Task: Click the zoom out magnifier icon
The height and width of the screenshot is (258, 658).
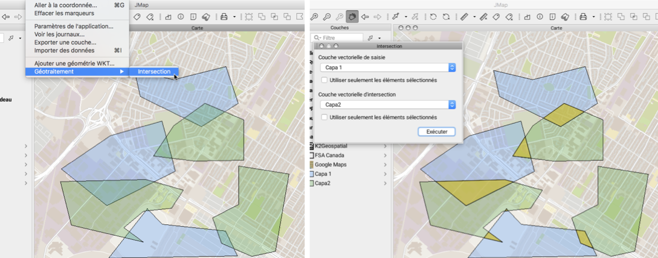Action: click(x=327, y=16)
